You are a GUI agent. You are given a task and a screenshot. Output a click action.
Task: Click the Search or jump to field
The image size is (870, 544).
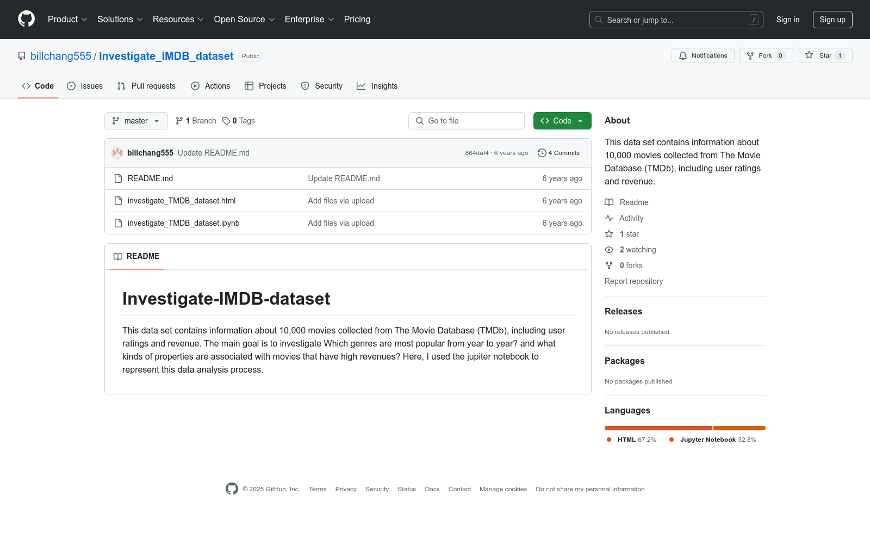(676, 20)
